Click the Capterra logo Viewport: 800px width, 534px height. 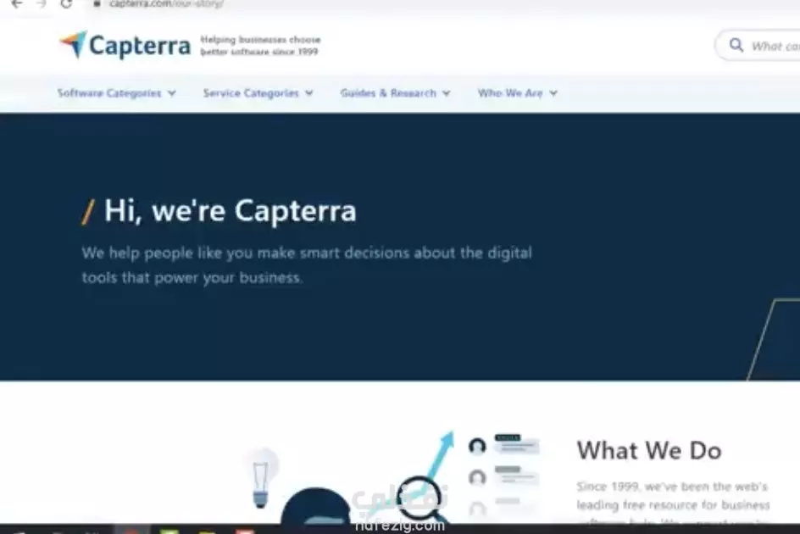125,46
